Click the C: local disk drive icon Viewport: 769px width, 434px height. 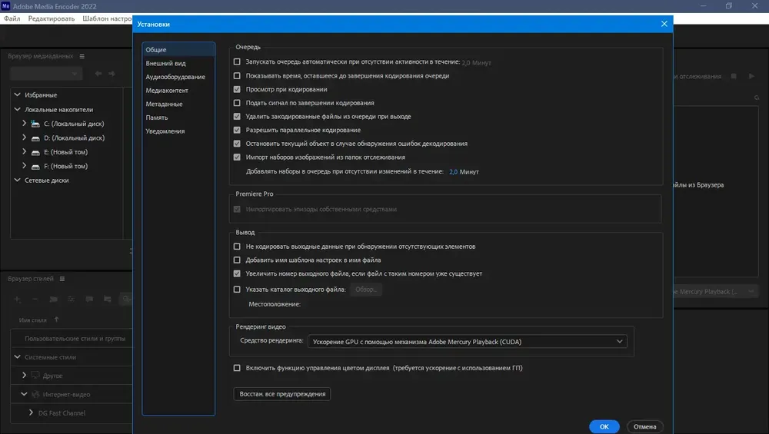click(35, 124)
